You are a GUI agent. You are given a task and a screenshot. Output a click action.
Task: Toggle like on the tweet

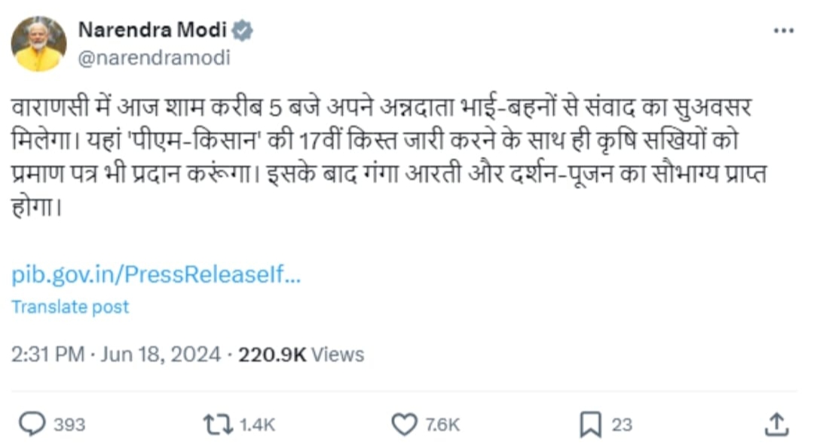click(403, 424)
